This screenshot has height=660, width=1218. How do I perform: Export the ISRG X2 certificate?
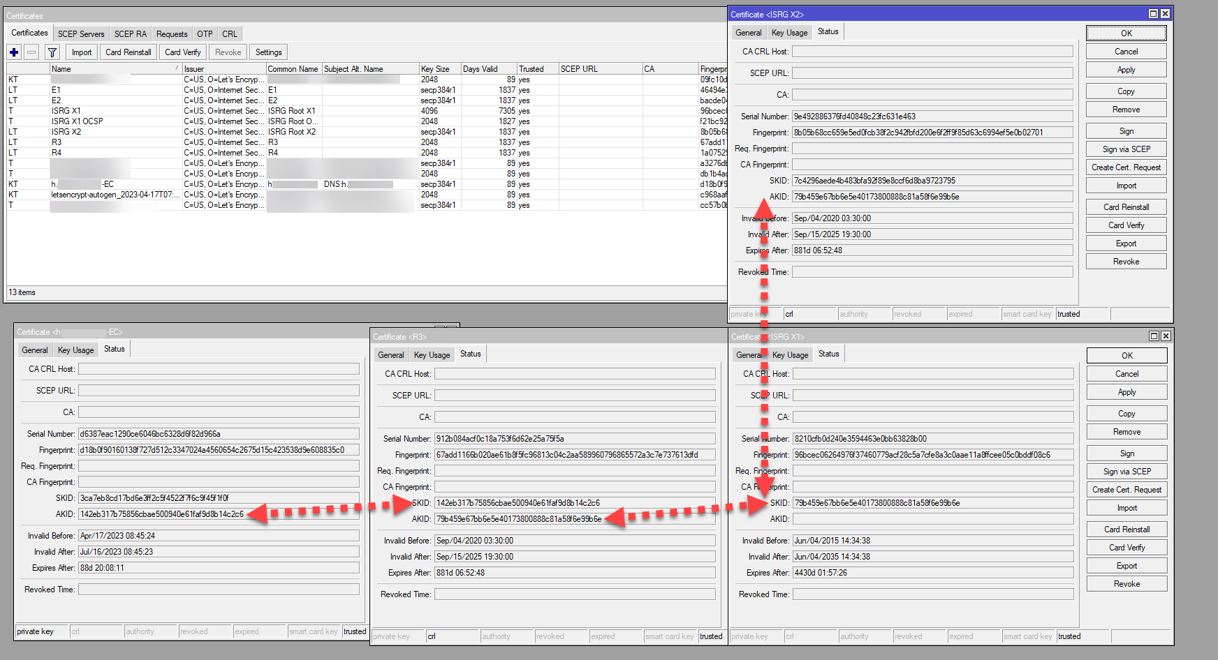[x=1127, y=243]
